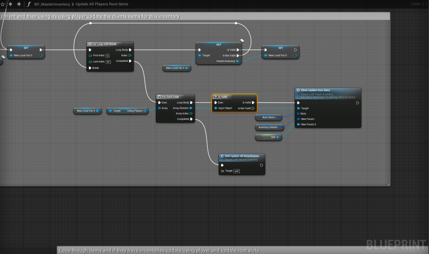
Task: Click the Break exec pin on For Loop
Action: click(x=90, y=68)
